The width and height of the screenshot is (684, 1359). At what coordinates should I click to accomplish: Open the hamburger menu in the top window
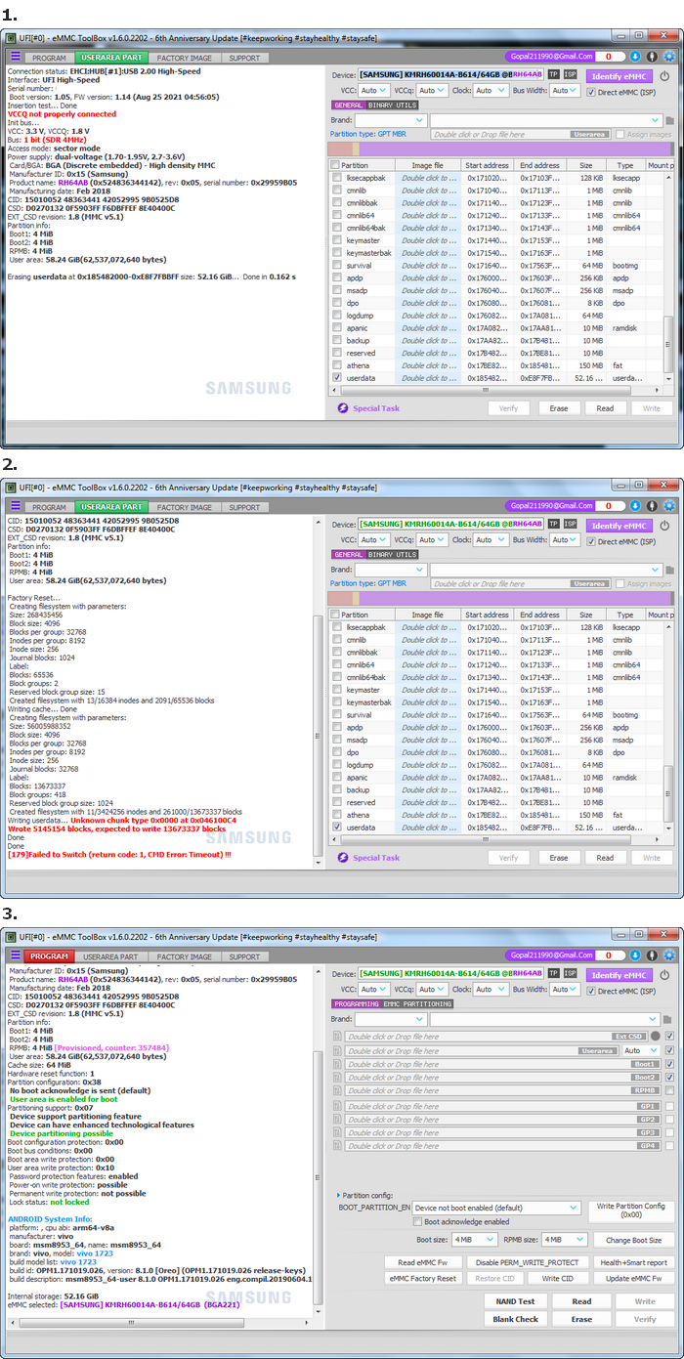point(15,58)
